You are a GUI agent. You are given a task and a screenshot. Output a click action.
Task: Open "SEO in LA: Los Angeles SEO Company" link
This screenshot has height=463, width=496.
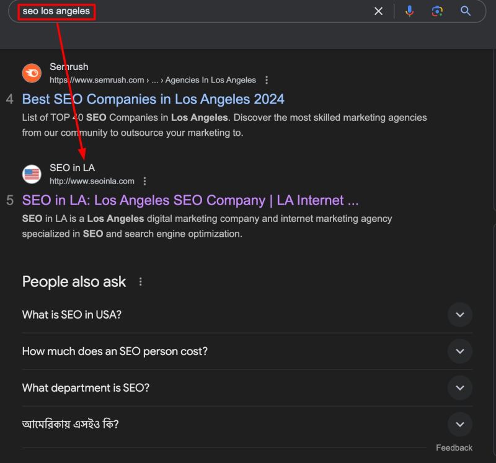[190, 200]
